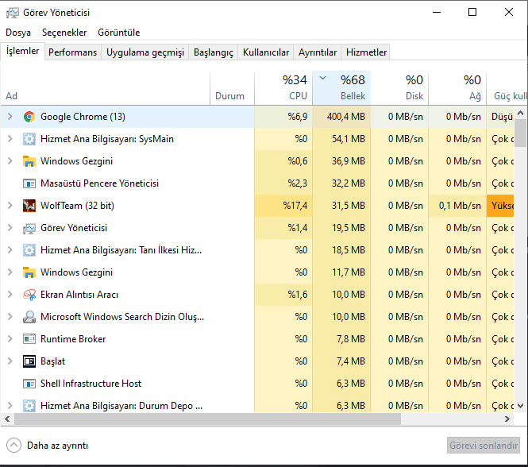Click the Masaüstü Pencere Yöneticisi icon
Image resolution: width=528 pixels, height=467 pixels.
tap(29, 183)
